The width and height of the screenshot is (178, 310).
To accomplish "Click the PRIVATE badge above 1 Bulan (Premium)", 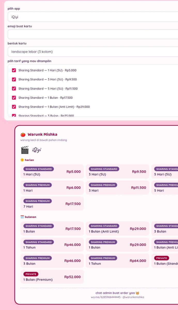I will coord(31,274).
